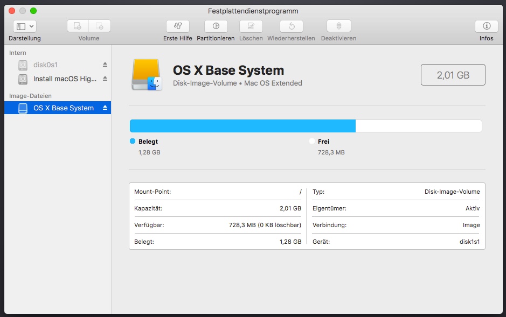Click the blue Belegt legend dot

[133, 141]
